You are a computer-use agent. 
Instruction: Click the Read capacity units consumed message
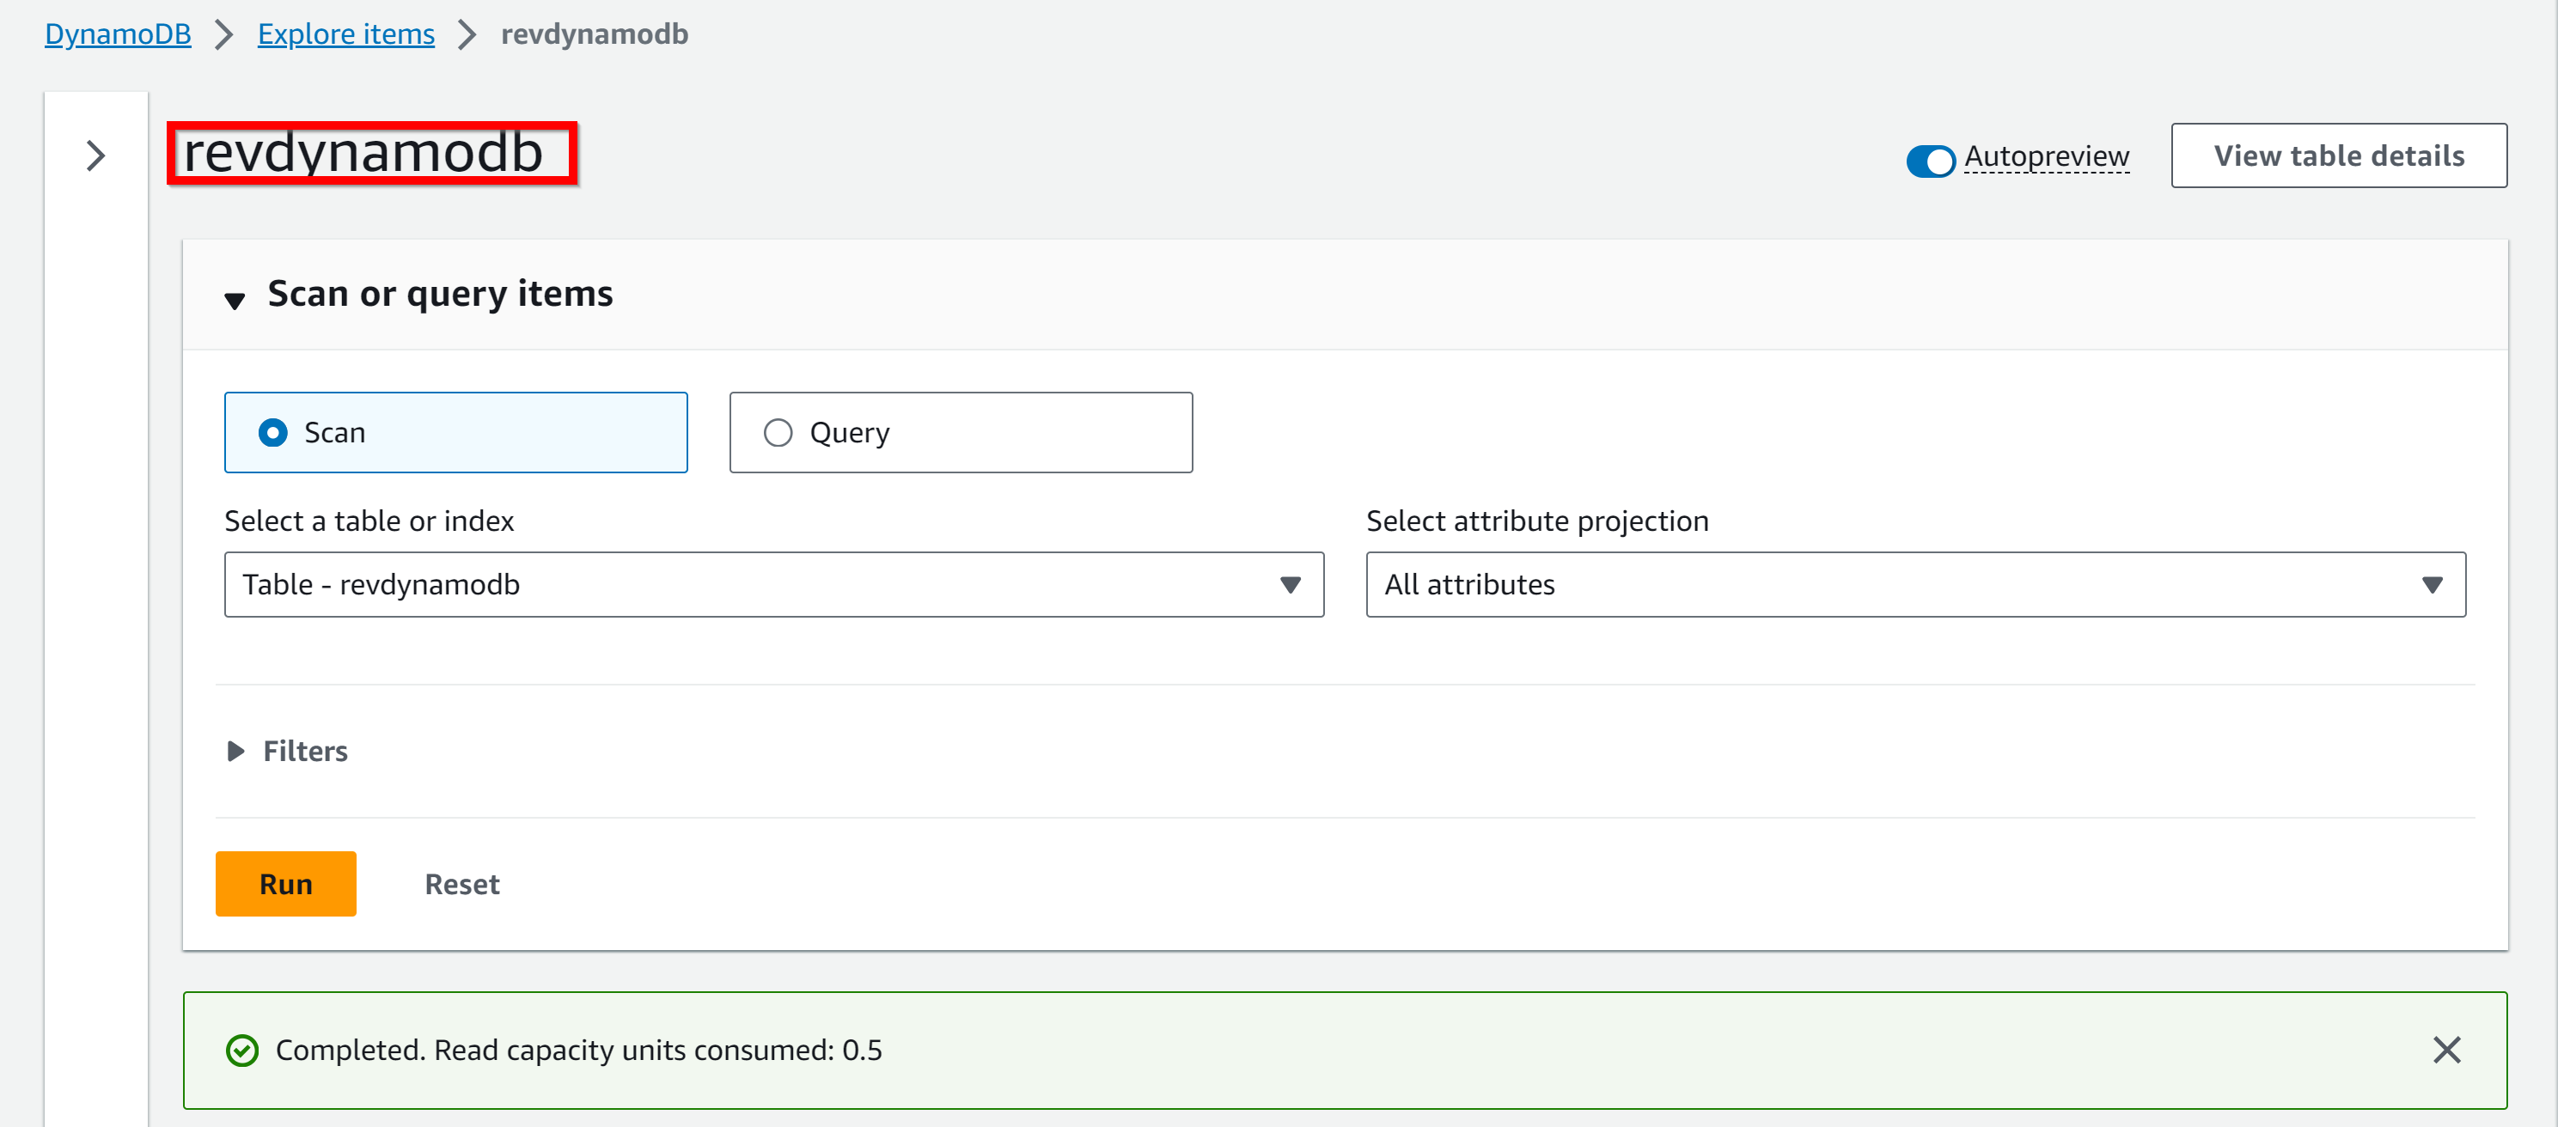(579, 1050)
